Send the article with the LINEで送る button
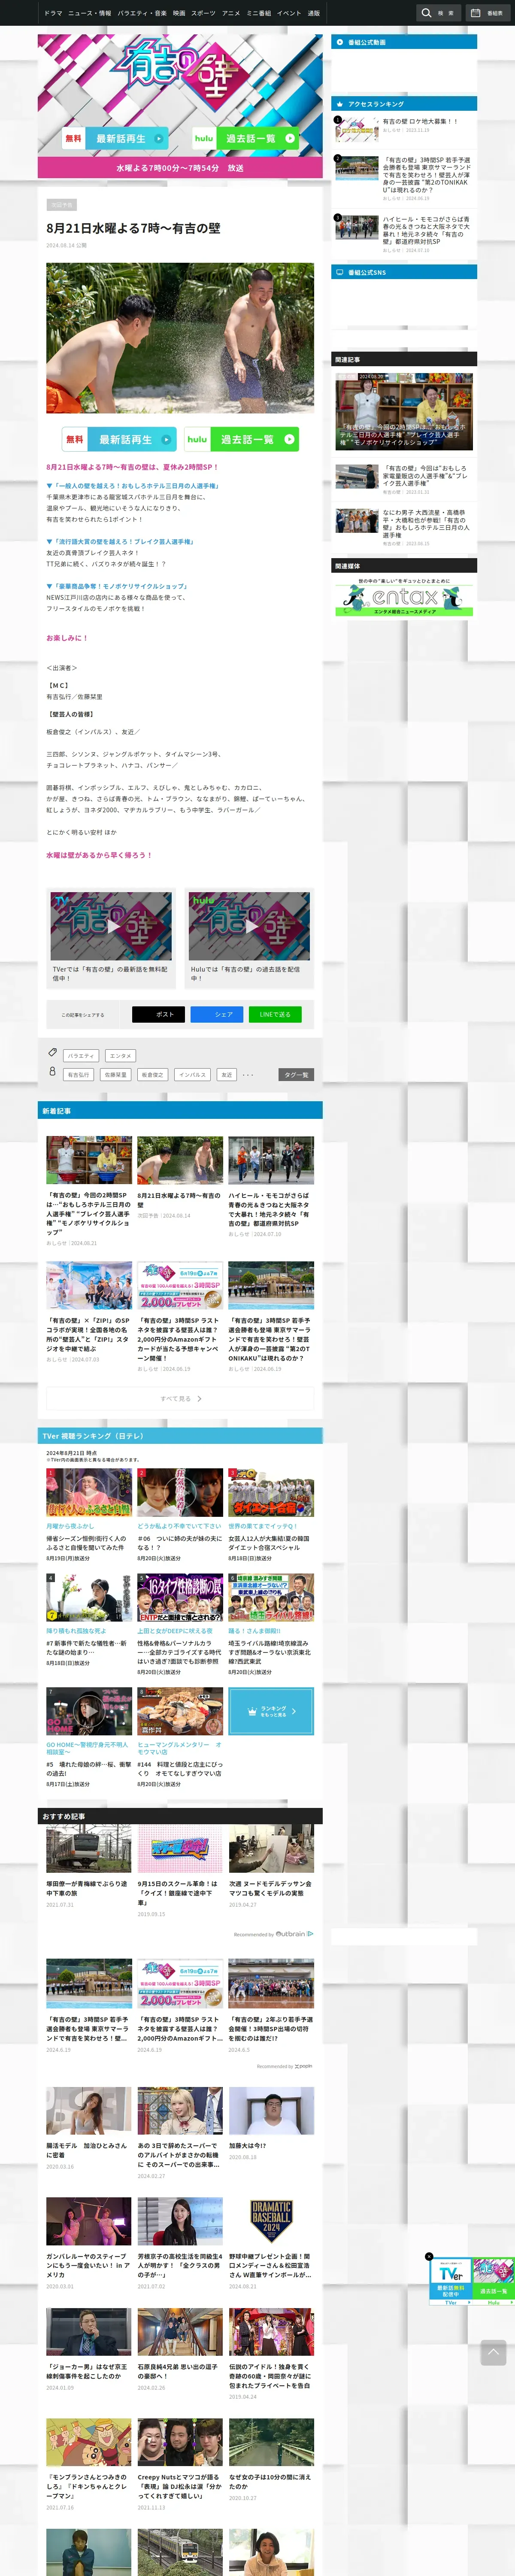515x2576 pixels. [275, 1014]
